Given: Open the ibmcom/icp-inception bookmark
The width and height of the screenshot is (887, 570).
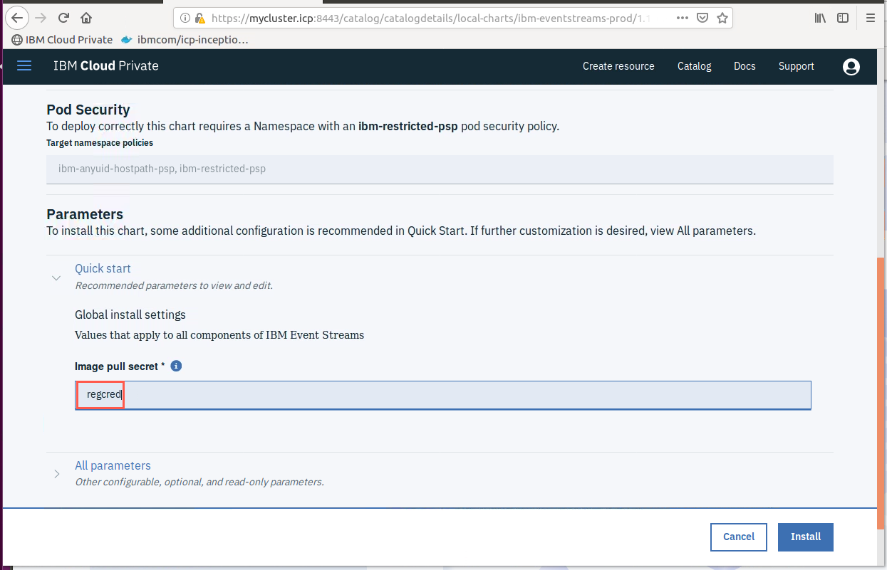Looking at the screenshot, I should point(185,40).
